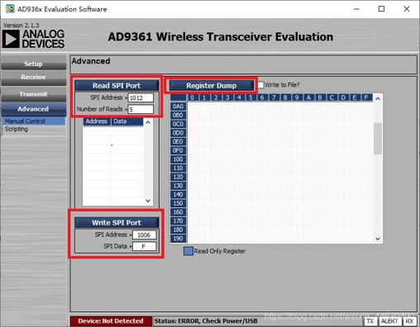This screenshot has width=420, height=327.
Task: Toggle the Write to File checkbox
Action: 260,85
